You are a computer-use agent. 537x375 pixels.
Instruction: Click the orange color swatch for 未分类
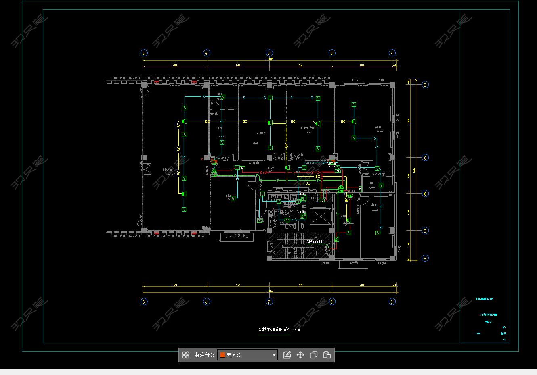222,355
